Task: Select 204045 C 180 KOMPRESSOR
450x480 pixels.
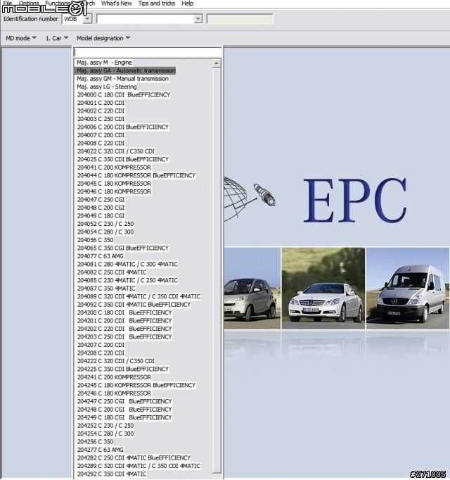Action: tap(114, 184)
